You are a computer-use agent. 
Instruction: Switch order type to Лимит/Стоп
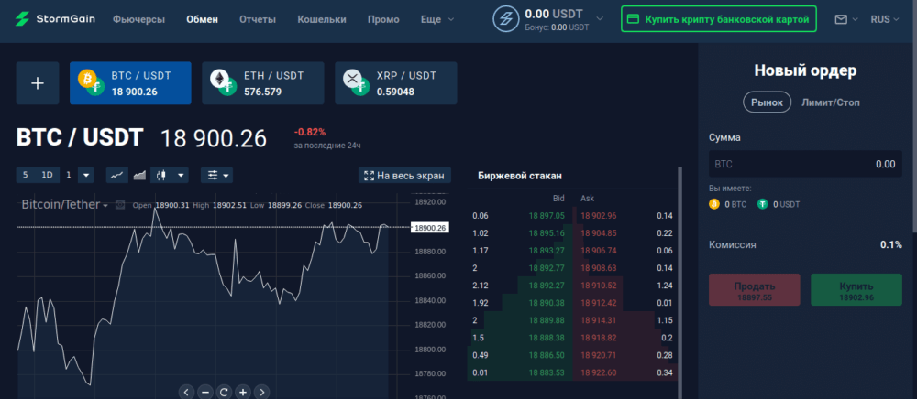830,102
